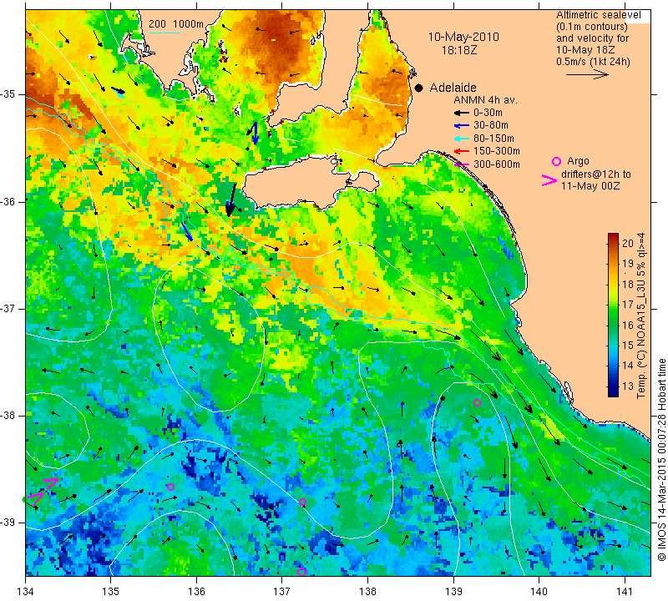668x601 pixels.
Task: Click the 11-May 00Z legend text
Action: [590, 186]
